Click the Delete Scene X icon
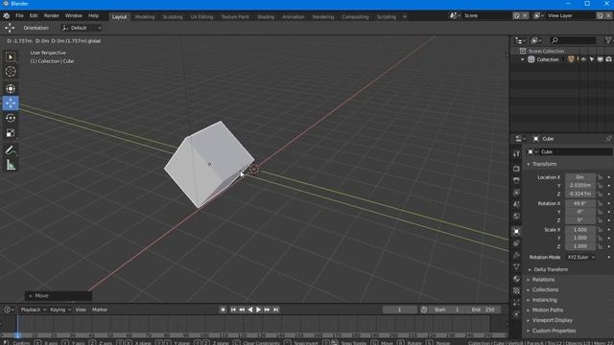Screen dimensions: 614x345 coord(525,15)
